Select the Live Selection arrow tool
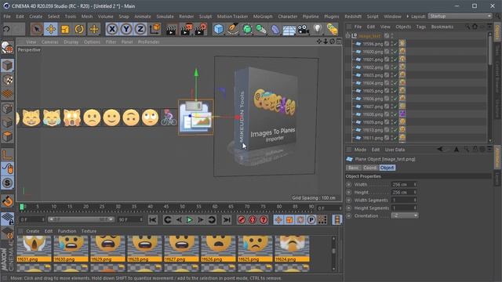 click(x=37, y=29)
